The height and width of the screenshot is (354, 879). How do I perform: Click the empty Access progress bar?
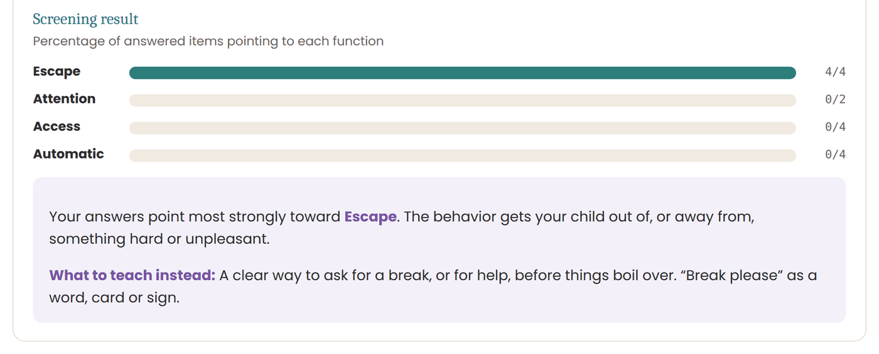pyautogui.click(x=462, y=128)
